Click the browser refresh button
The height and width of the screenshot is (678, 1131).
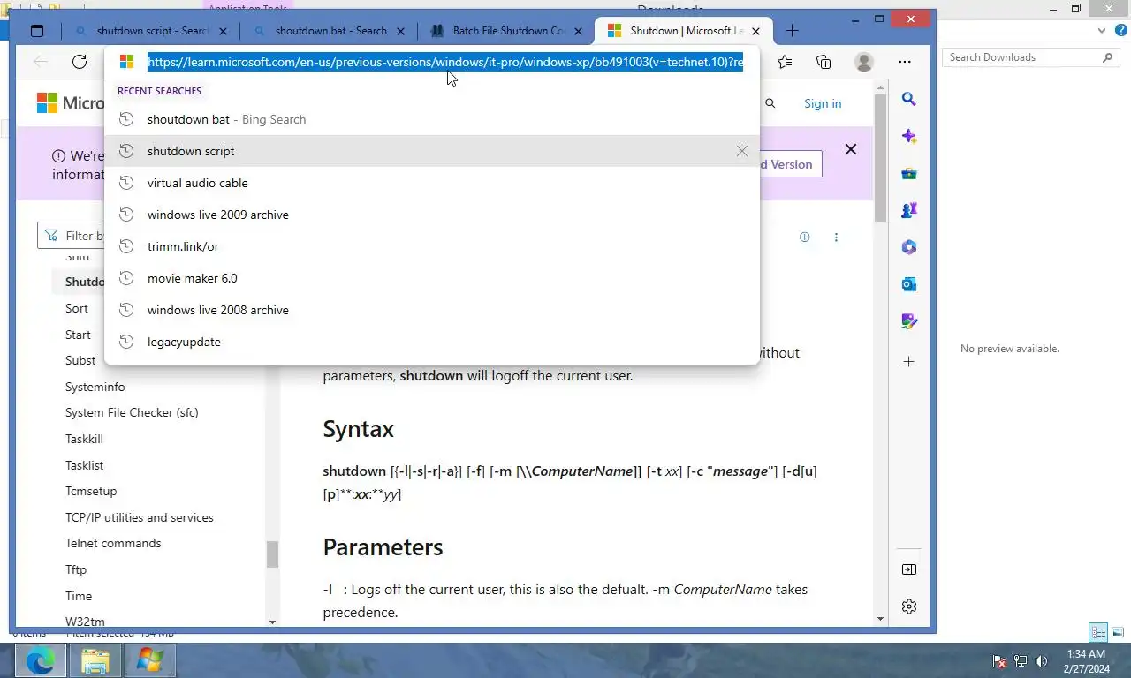[x=80, y=62]
